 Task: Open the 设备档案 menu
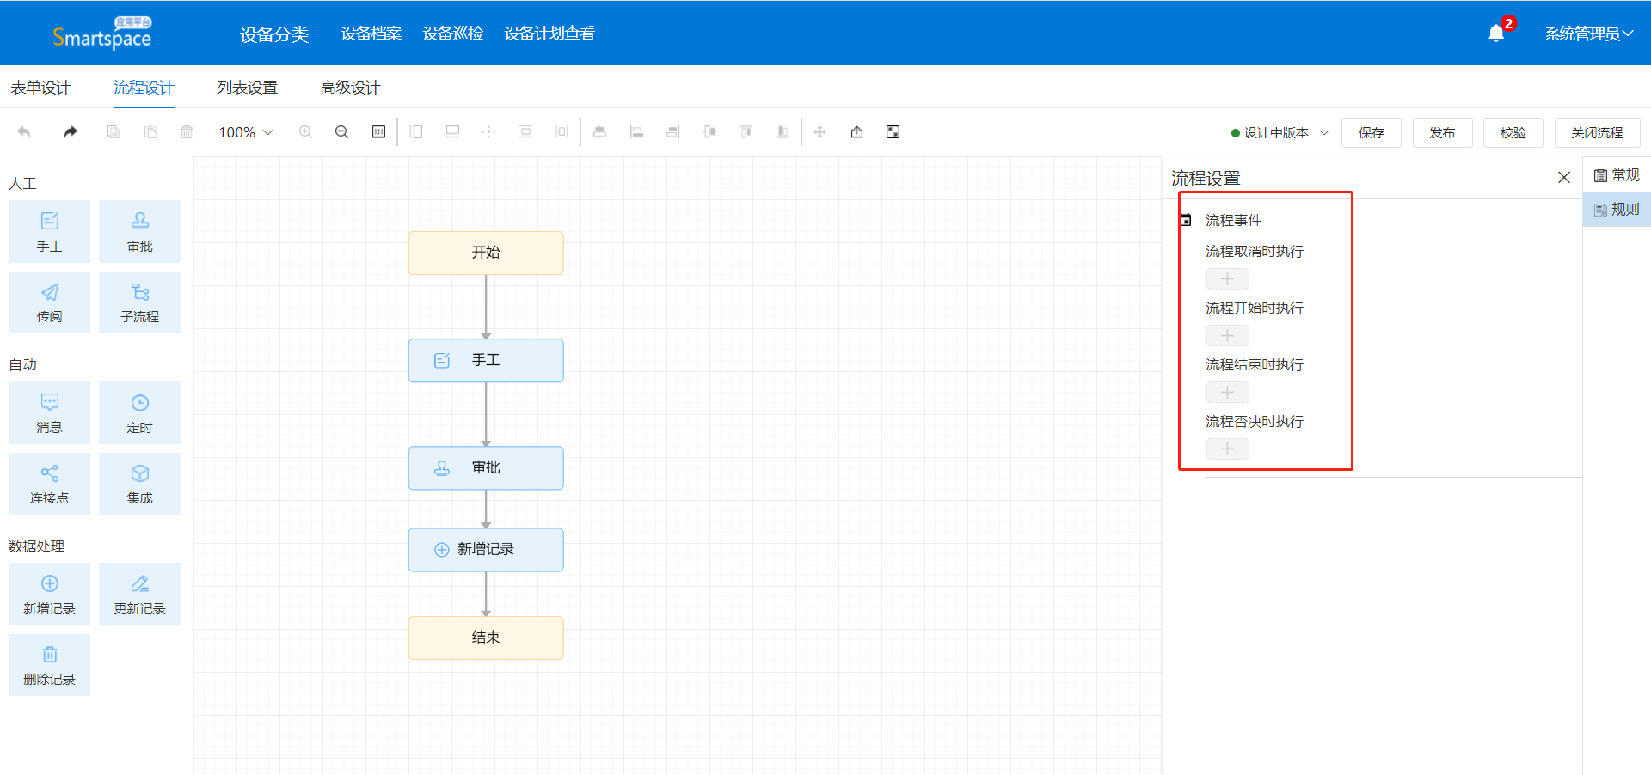click(371, 34)
